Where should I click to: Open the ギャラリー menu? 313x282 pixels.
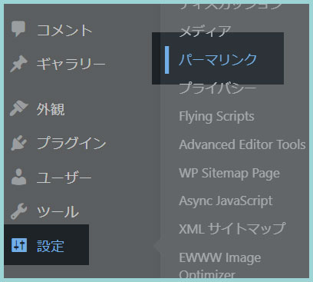coord(71,64)
